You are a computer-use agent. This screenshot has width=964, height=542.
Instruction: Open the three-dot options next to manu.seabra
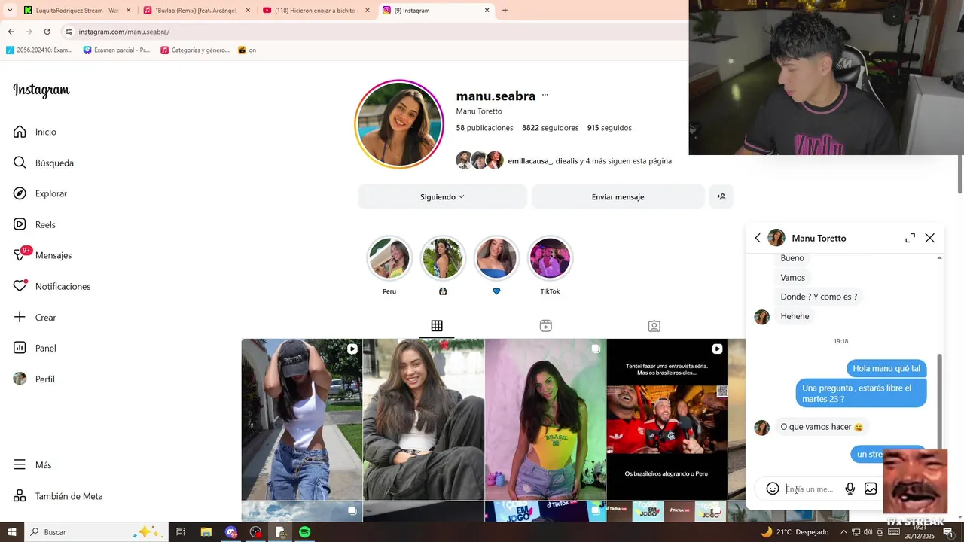pyautogui.click(x=545, y=96)
